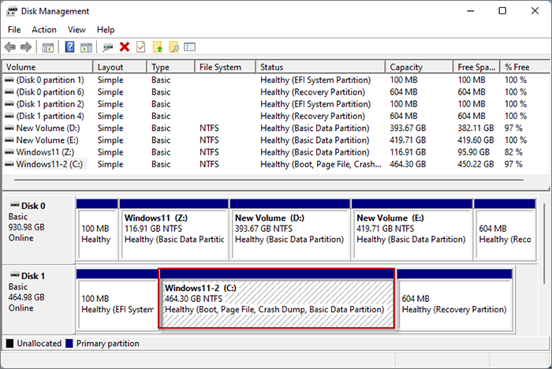Click the Back arrow toolbar icon
The image size is (552, 369).
(10, 47)
